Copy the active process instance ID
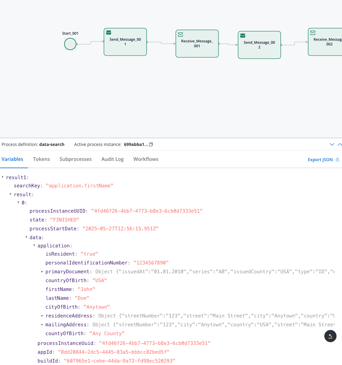Image resolution: width=342 pixels, height=365 pixels. click(151, 144)
